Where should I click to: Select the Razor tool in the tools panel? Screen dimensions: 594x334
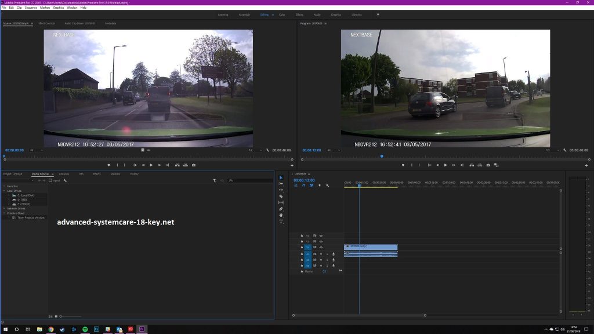(281, 197)
